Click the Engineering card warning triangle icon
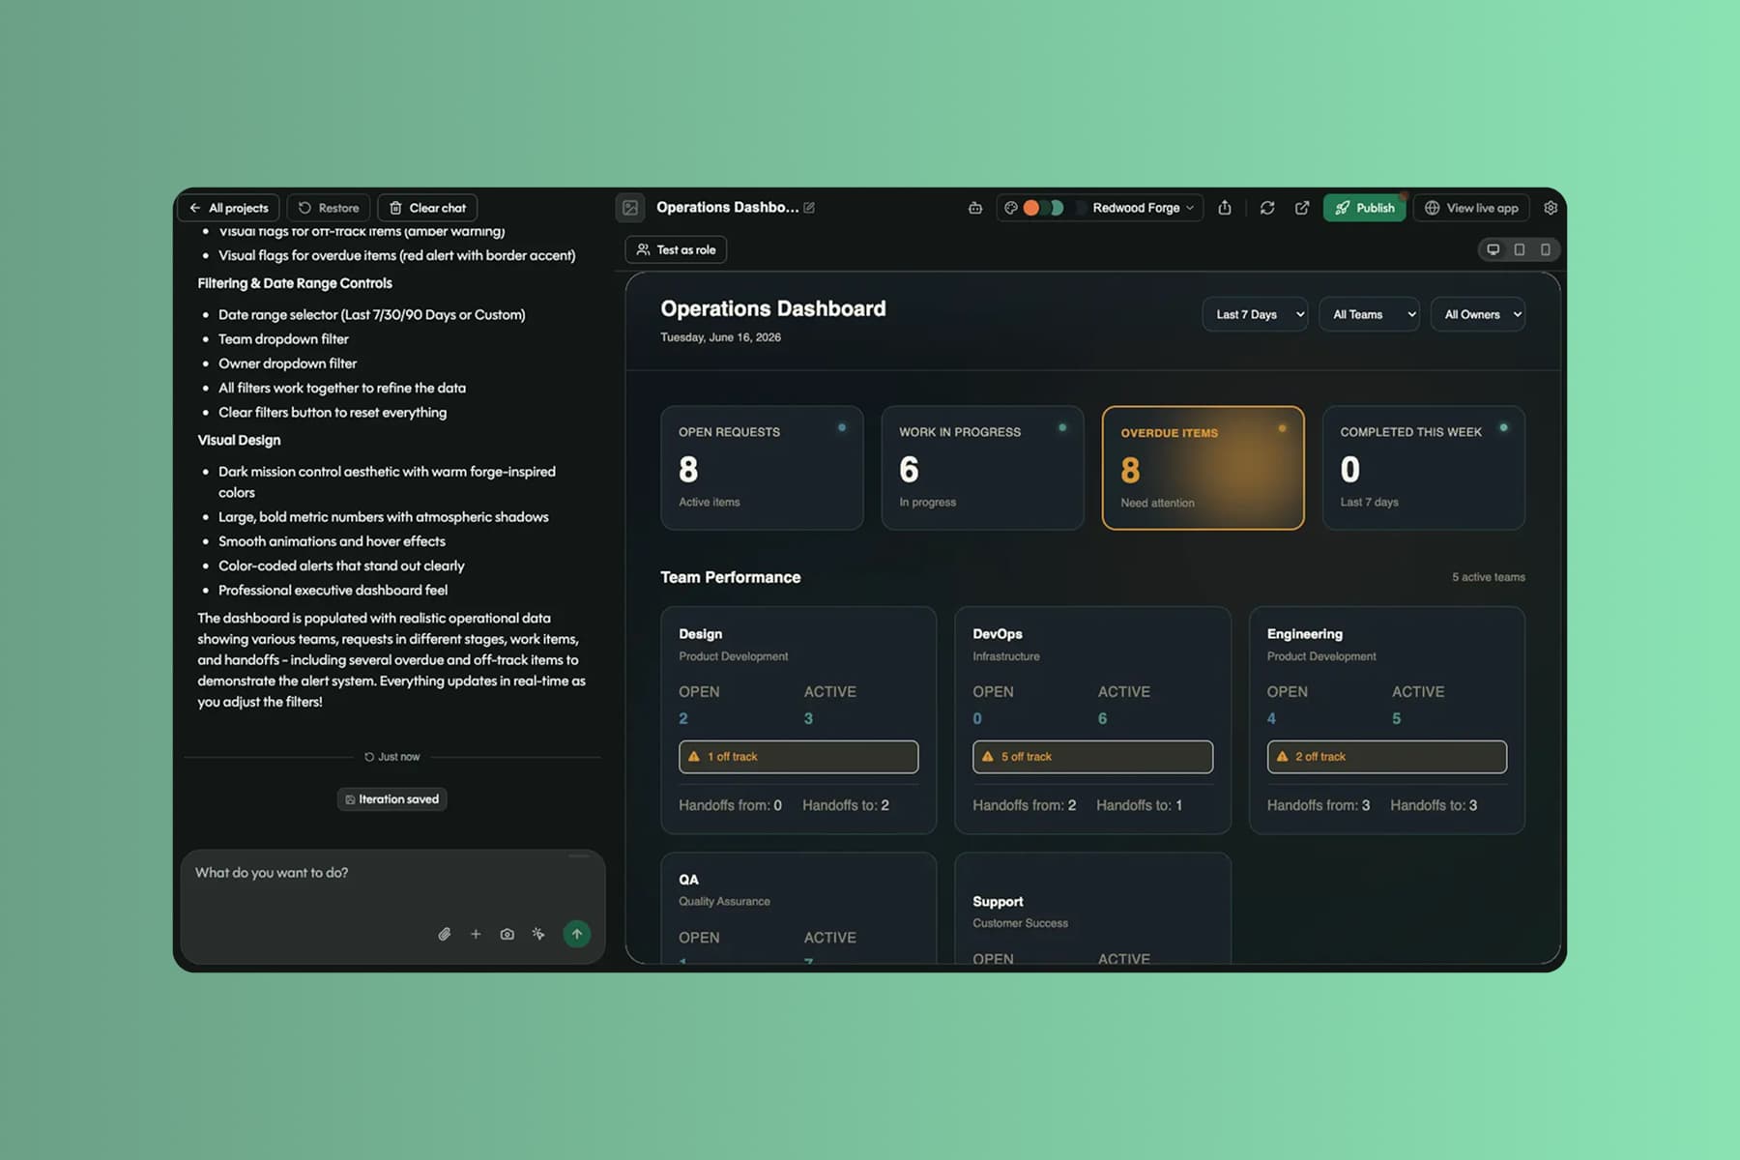This screenshot has width=1740, height=1160. tap(1282, 757)
